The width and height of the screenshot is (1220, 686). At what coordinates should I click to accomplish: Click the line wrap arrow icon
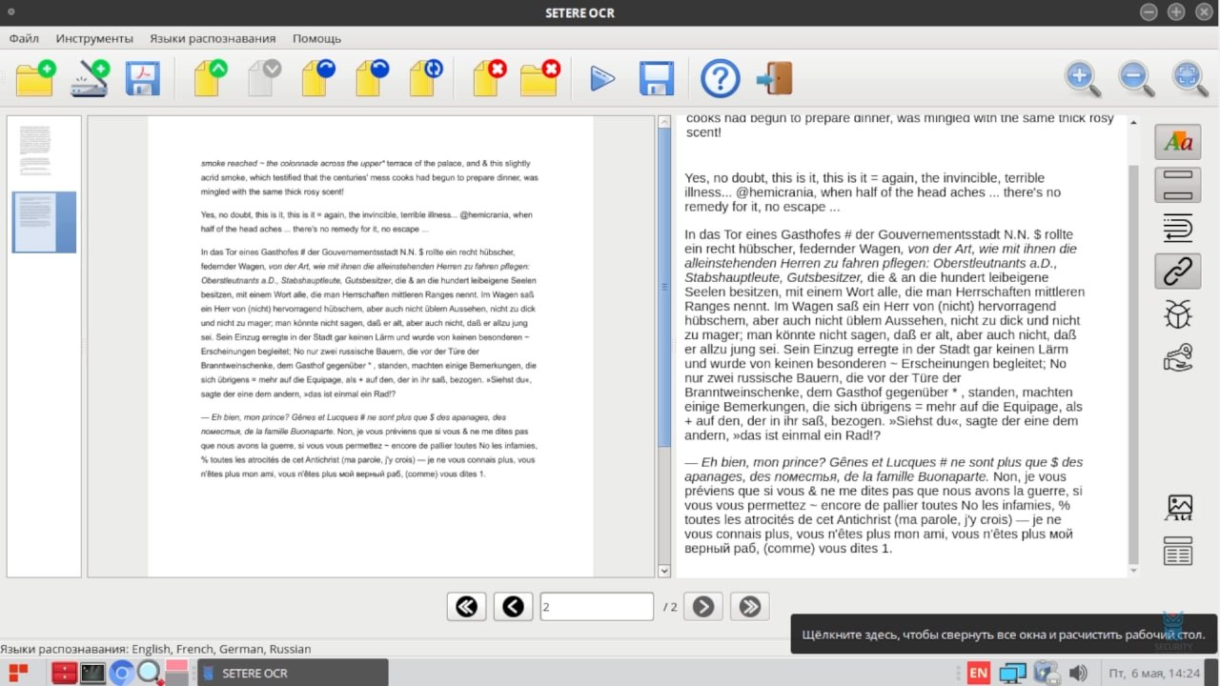[x=1178, y=229]
